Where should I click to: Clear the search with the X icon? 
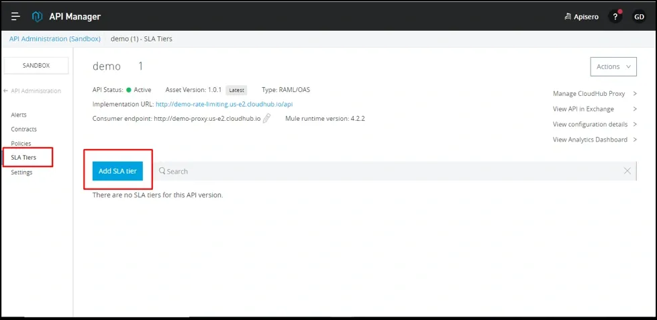click(627, 170)
